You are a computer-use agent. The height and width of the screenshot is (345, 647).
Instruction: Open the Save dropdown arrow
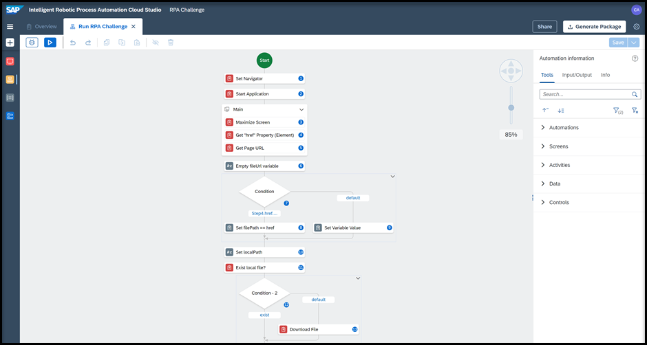pos(633,43)
